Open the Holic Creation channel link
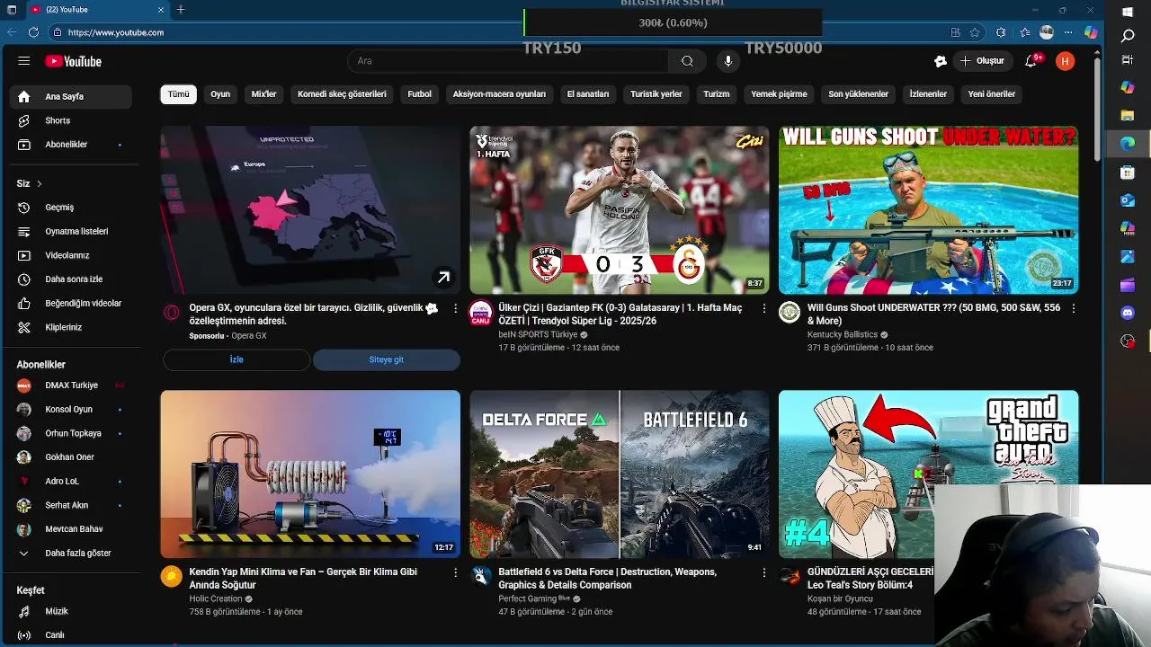Screen dimensions: 1151x647 tap(216, 598)
